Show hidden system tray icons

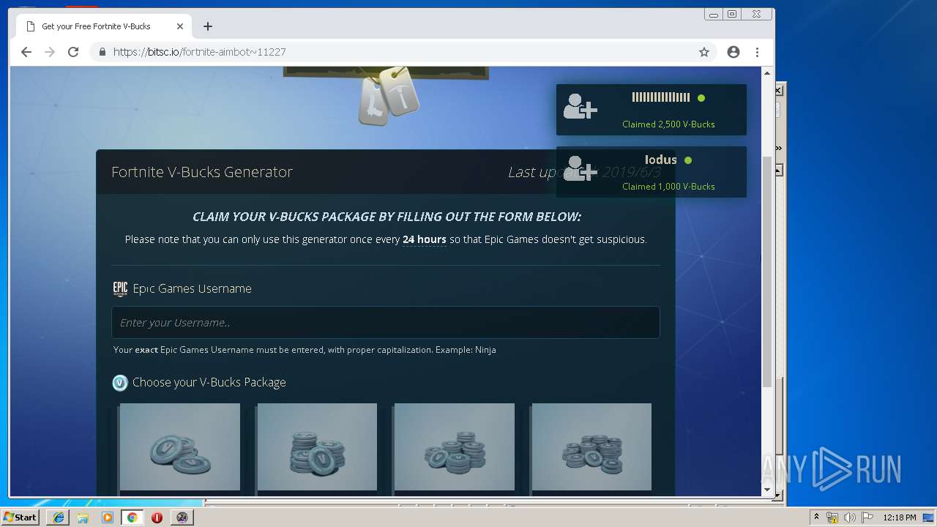point(816,517)
